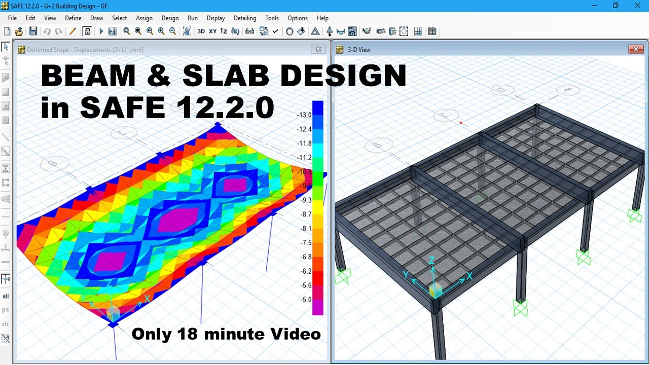Click the Restore Previous Zoom magnifier
649x365 pixels.
pyautogui.click(x=150, y=31)
